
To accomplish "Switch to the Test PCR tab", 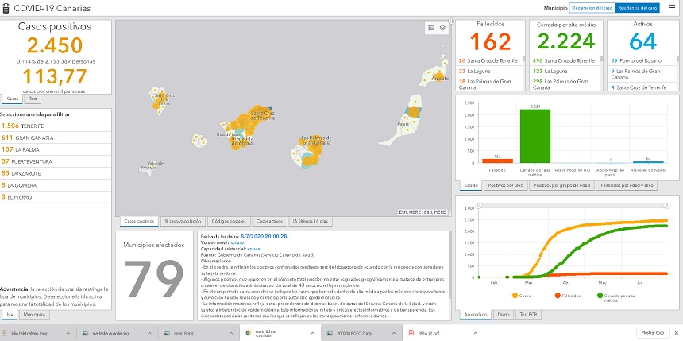I will pos(527,315).
